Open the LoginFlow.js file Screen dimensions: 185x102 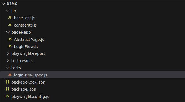(x=26, y=47)
